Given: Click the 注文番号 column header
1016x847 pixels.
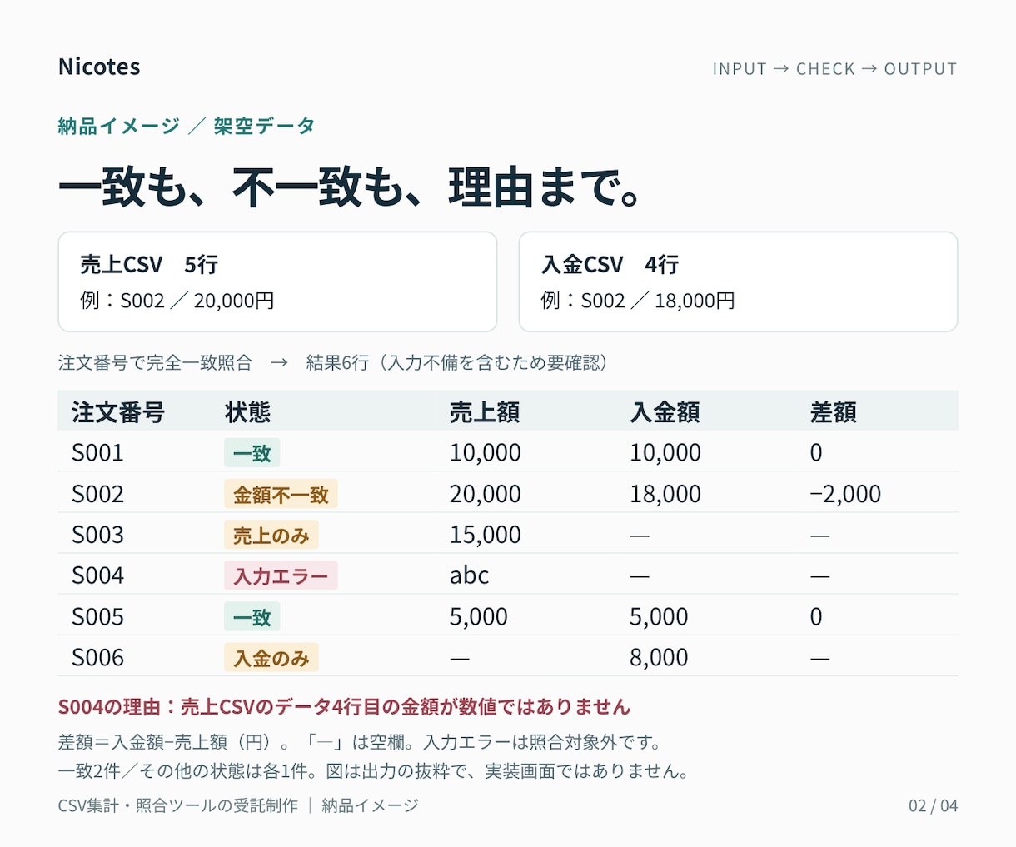Looking at the screenshot, I should pyautogui.click(x=118, y=411).
